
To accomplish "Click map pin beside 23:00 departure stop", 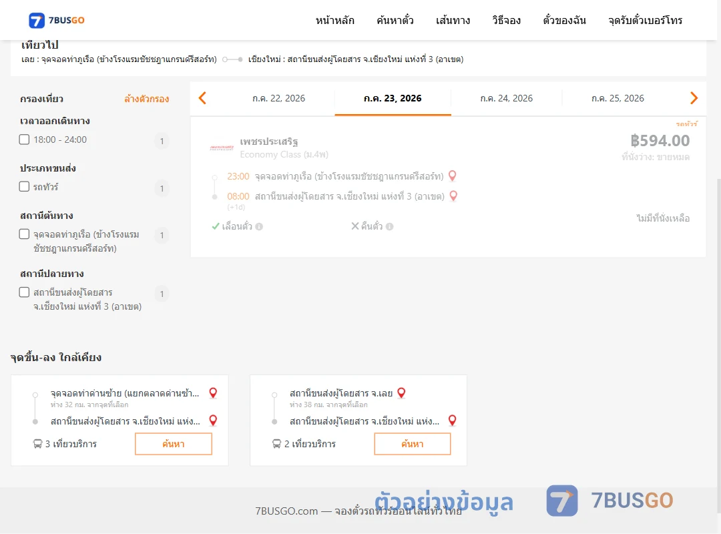I will click(453, 176).
